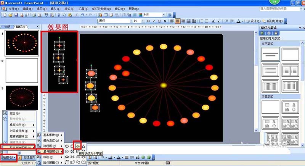Open task pane home page
This screenshot has height=166, width=305.
point(276,33)
